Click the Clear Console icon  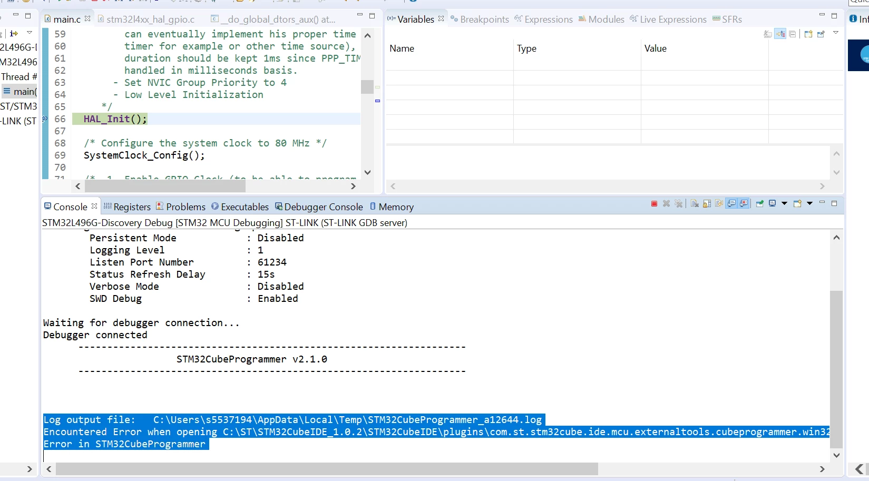[695, 203]
